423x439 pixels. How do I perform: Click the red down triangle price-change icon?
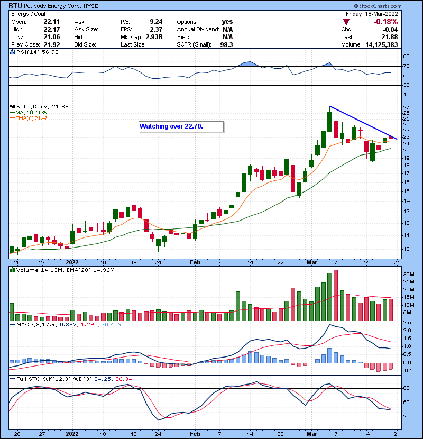[346, 22]
